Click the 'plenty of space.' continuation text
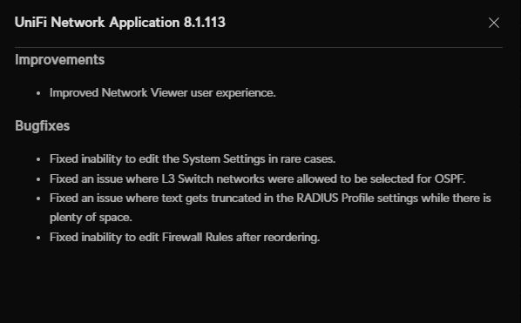The height and width of the screenshot is (323, 521). click(91, 218)
